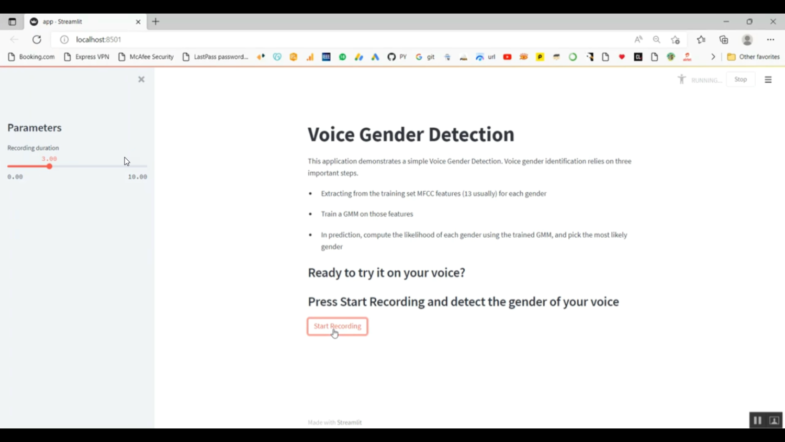The height and width of the screenshot is (442, 785).
Task: Open a new browser tab
Action: [155, 21]
